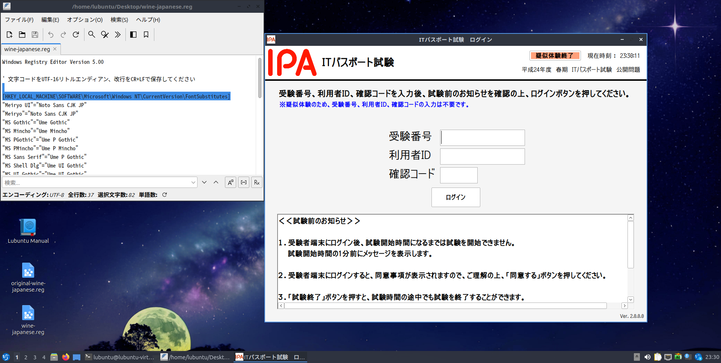The width and height of the screenshot is (721, 363).
Task: Launch Firefox from the taskbar
Action: pos(66,357)
